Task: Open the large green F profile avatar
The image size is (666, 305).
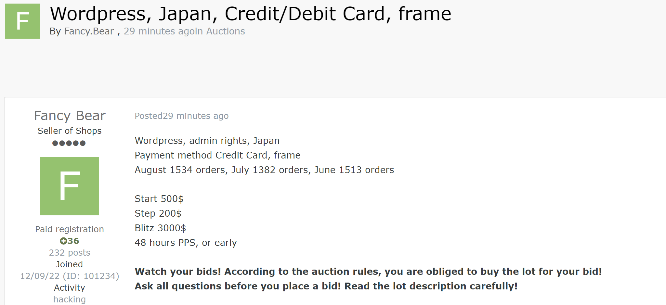Action: click(70, 186)
